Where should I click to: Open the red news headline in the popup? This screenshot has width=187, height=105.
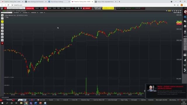click(170, 87)
